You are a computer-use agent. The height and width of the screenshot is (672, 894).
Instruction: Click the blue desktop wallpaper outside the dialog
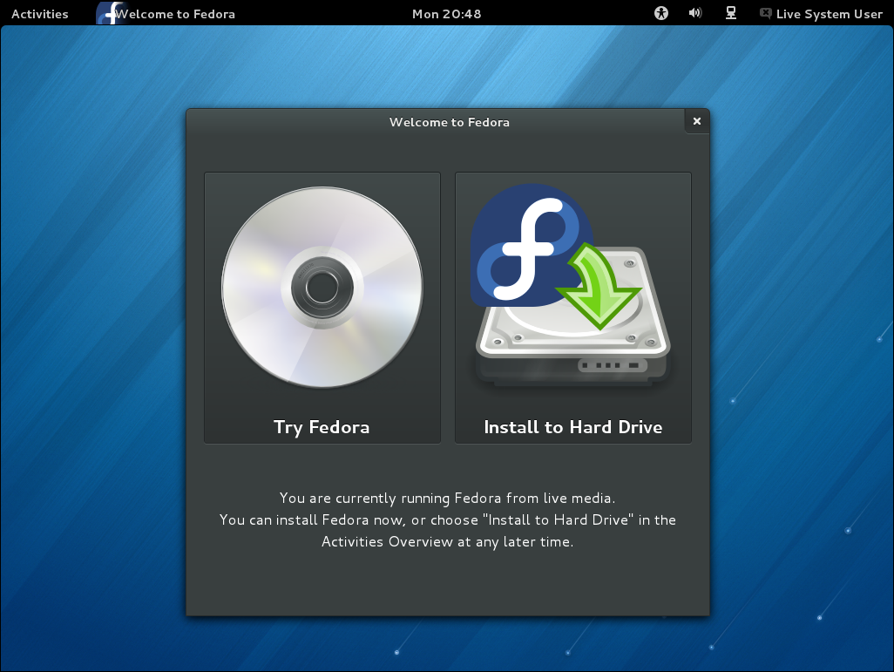pyautogui.click(x=87, y=349)
